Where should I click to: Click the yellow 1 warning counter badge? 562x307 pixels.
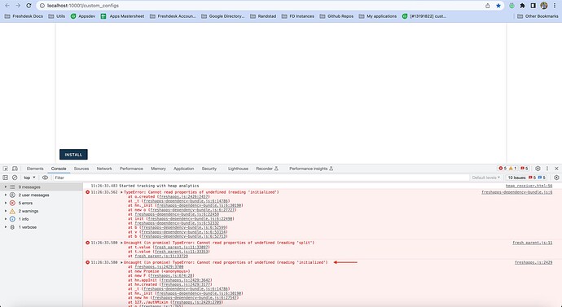click(x=512, y=169)
